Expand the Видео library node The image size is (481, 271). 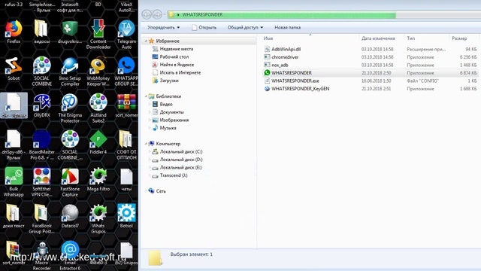coord(150,104)
